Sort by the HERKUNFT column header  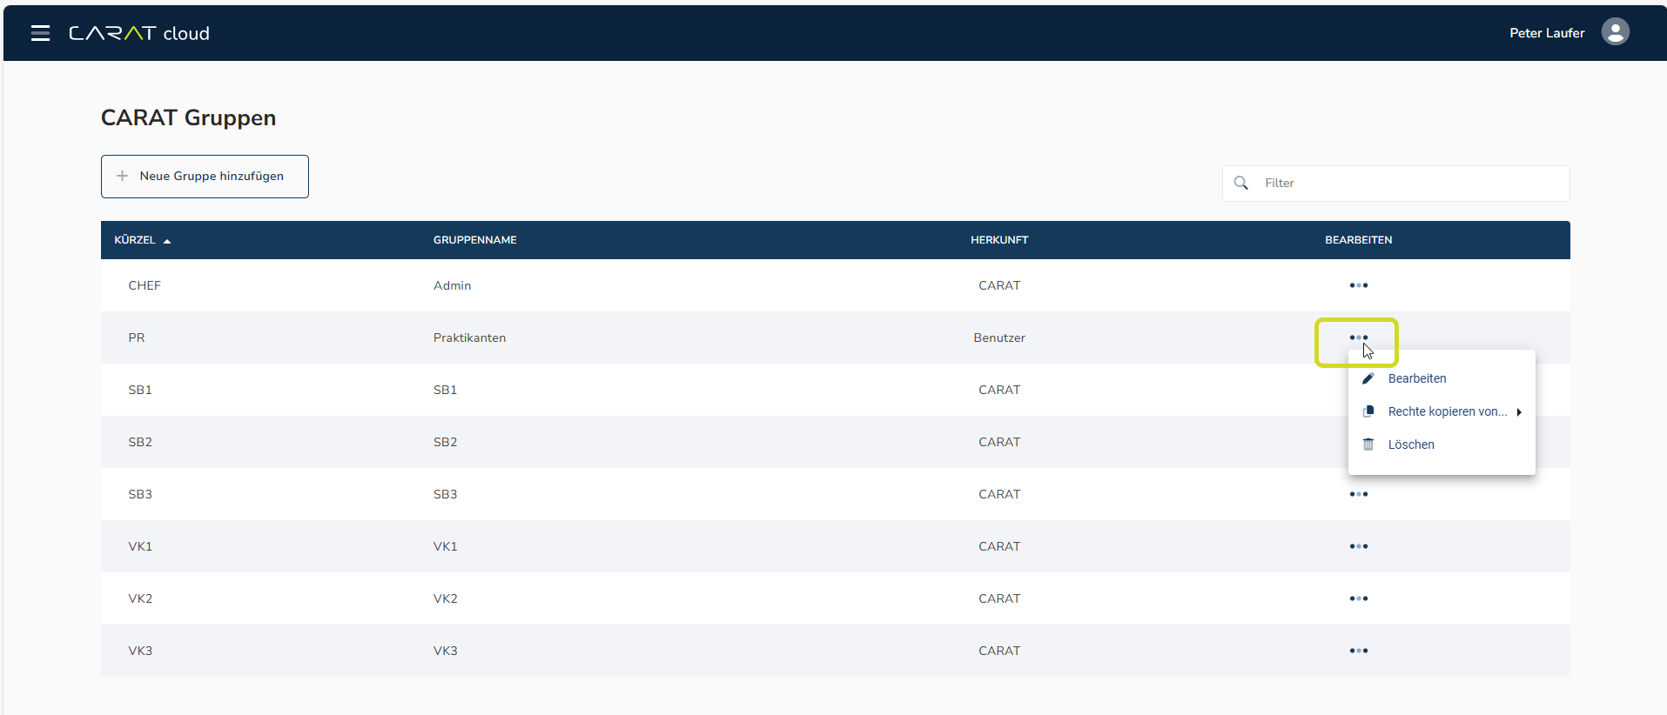tap(999, 240)
